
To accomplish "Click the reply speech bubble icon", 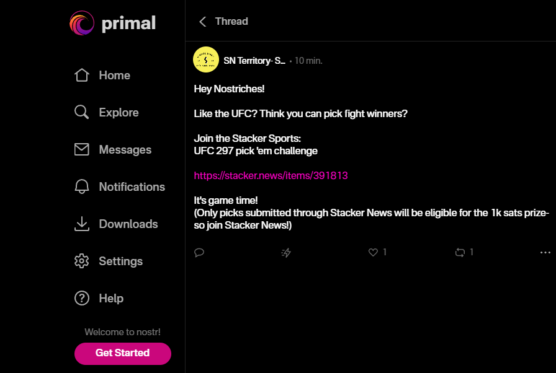I will coord(199,252).
